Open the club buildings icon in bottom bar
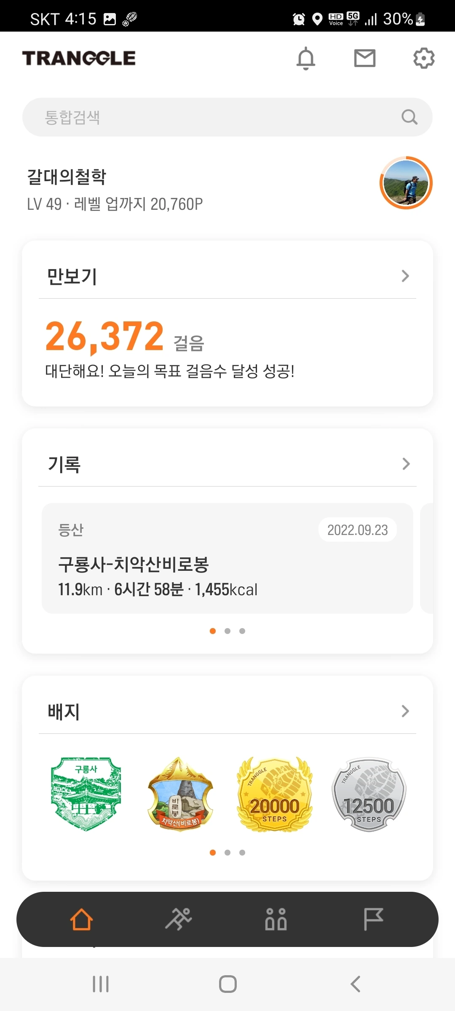 tap(276, 919)
